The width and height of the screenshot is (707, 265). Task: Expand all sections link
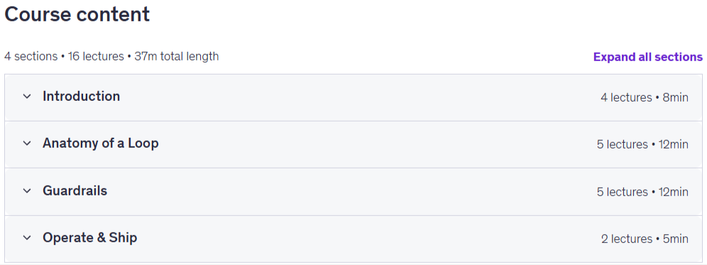[x=647, y=57]
